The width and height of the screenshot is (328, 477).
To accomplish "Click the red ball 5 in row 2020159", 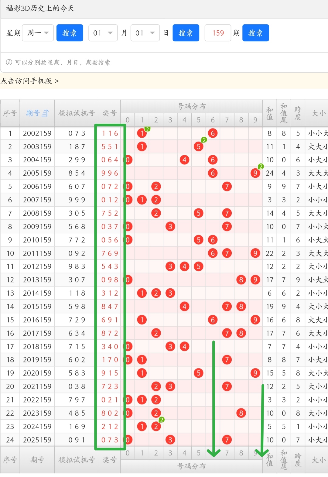I will 198,373.
